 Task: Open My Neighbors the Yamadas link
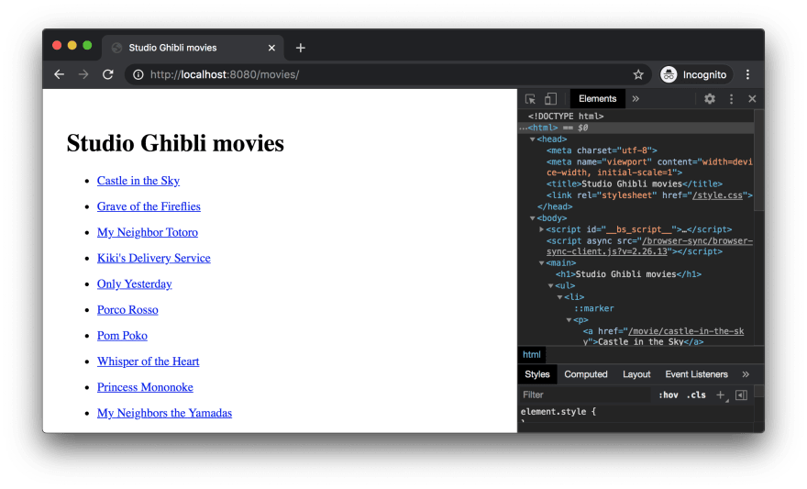tap(165, 412)
